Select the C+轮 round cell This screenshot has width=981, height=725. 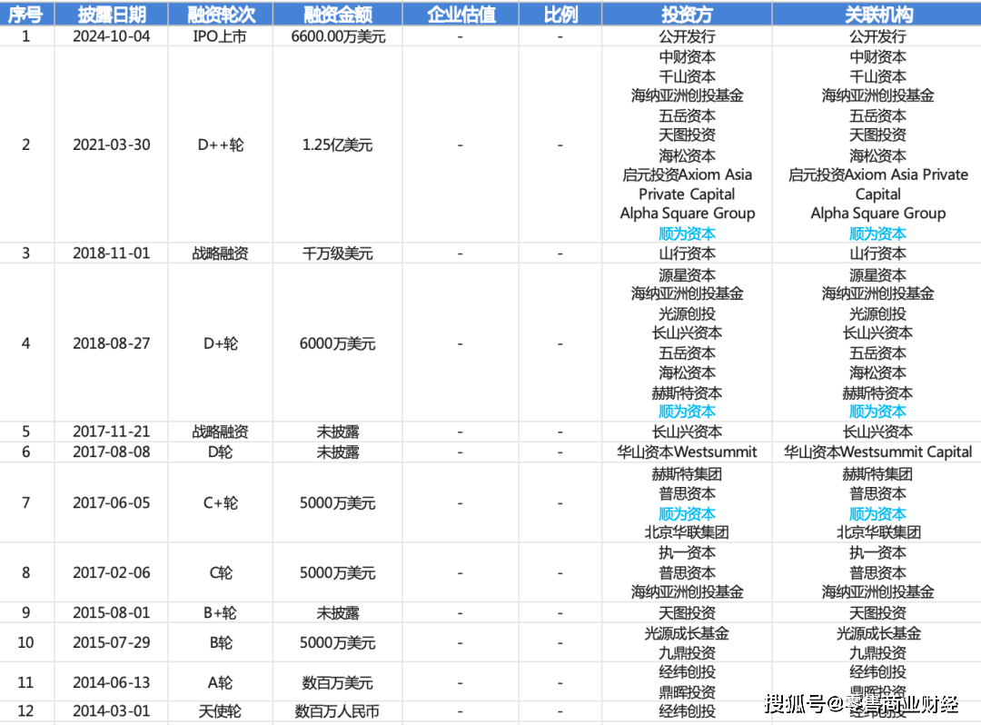pos(220,503)
